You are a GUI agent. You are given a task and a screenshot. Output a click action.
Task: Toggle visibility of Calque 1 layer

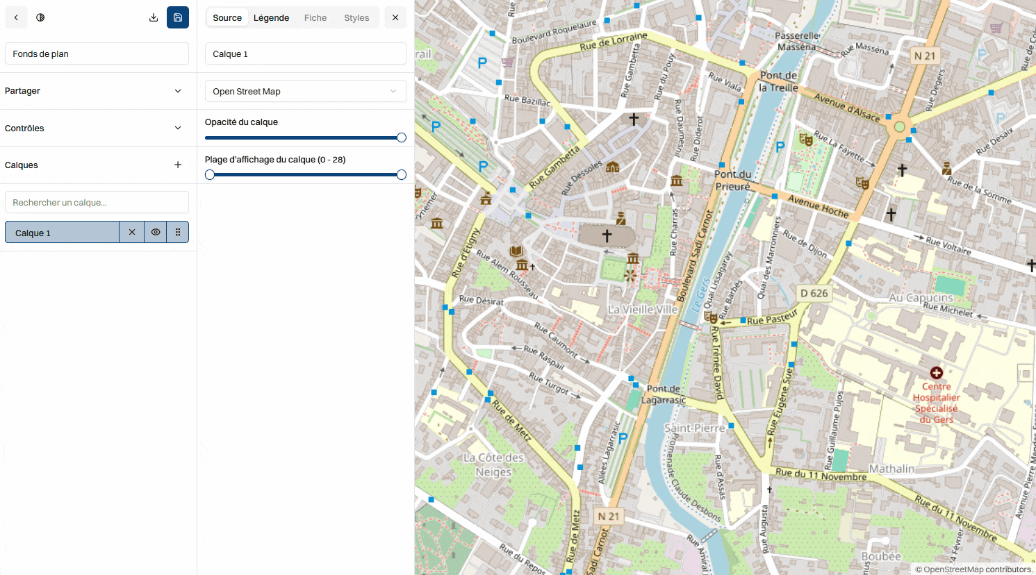coord(156,232)
